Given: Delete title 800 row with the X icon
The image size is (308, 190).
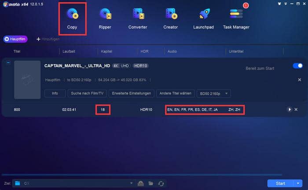Looking at the screenshot, I should pos(296,110).
